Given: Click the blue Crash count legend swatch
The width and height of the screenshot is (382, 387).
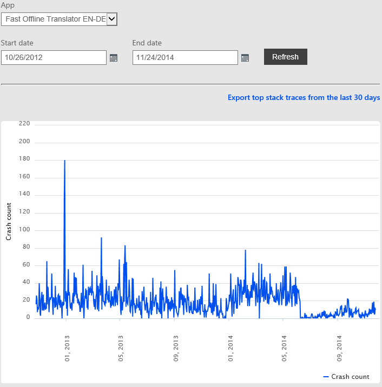Looking at the screenshot, I should click(x=326, y=377).
